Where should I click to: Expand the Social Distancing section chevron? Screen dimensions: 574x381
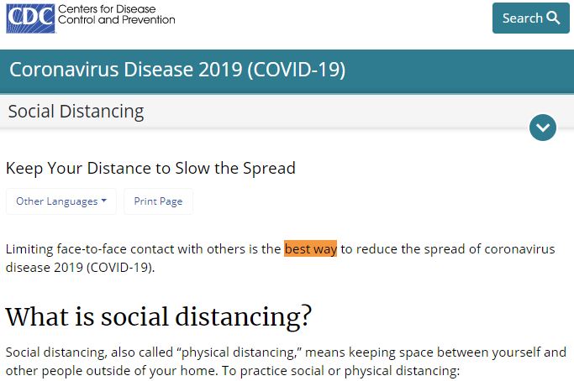coord(543,128)
